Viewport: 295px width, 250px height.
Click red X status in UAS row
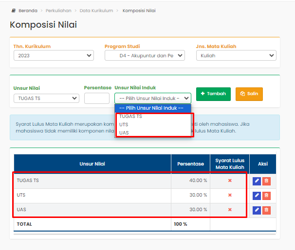click(x=230, y=210)
